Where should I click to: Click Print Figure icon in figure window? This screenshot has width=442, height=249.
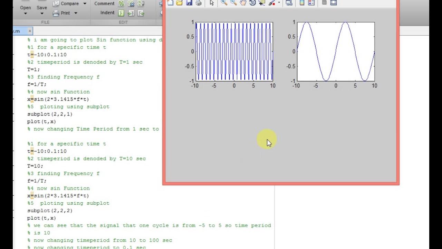(199, 3)
